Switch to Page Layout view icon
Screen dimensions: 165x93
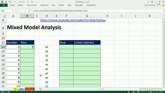coord(134,92)
